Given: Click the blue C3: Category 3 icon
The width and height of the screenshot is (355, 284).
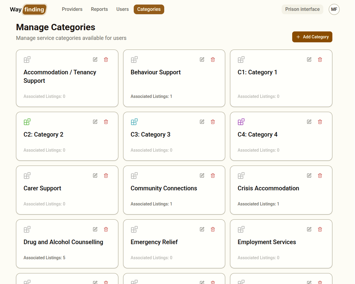Looking at the screenshot, I should pyautogui.click(x=134, y=122).
